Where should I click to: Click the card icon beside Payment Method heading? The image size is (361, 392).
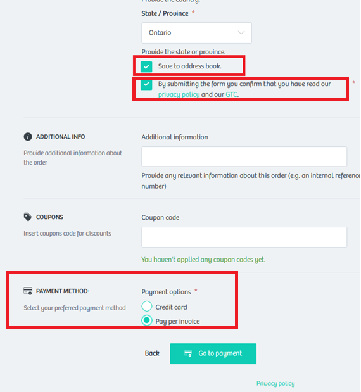[28, 291]
